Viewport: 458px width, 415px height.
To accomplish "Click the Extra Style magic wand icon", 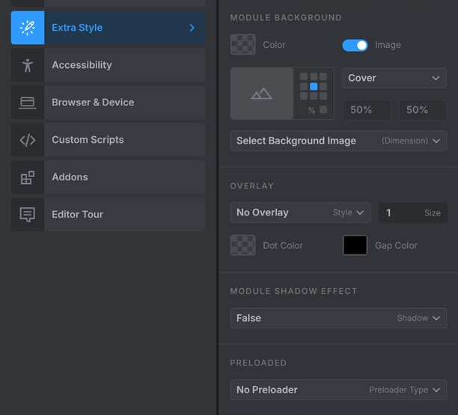I will pos(28,28).
